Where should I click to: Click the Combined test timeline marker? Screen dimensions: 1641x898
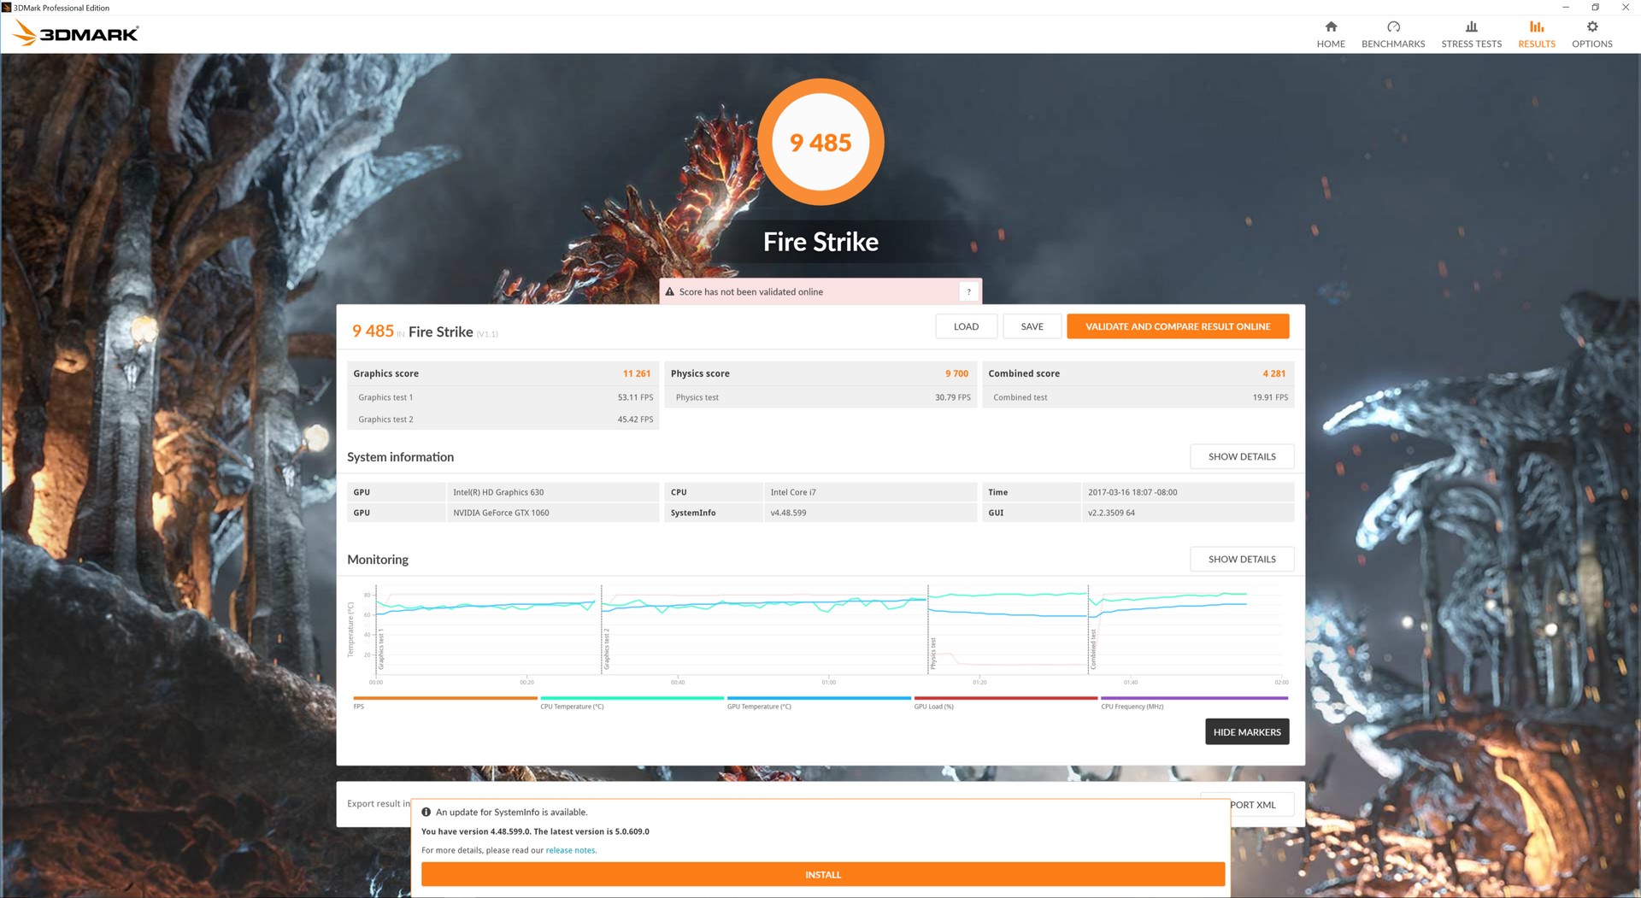pos(1093,650)
